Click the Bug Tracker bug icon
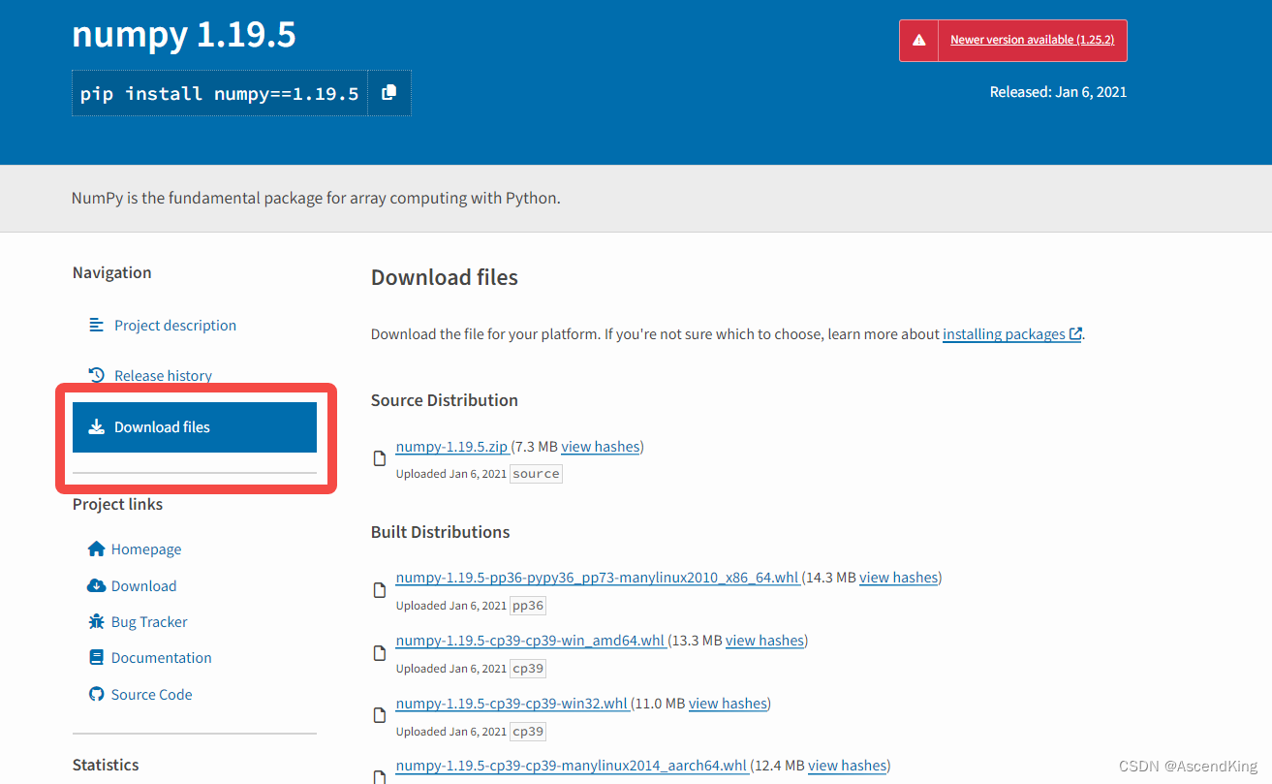 (x=96, y=622)
